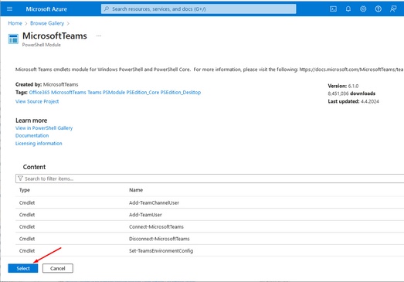This screenshot has height=282, width=404.
Task: Open the Documentation link
Action: 32,135
